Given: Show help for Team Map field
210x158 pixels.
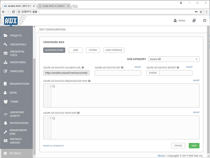Looking at the screenshot, I should (78, 113).
